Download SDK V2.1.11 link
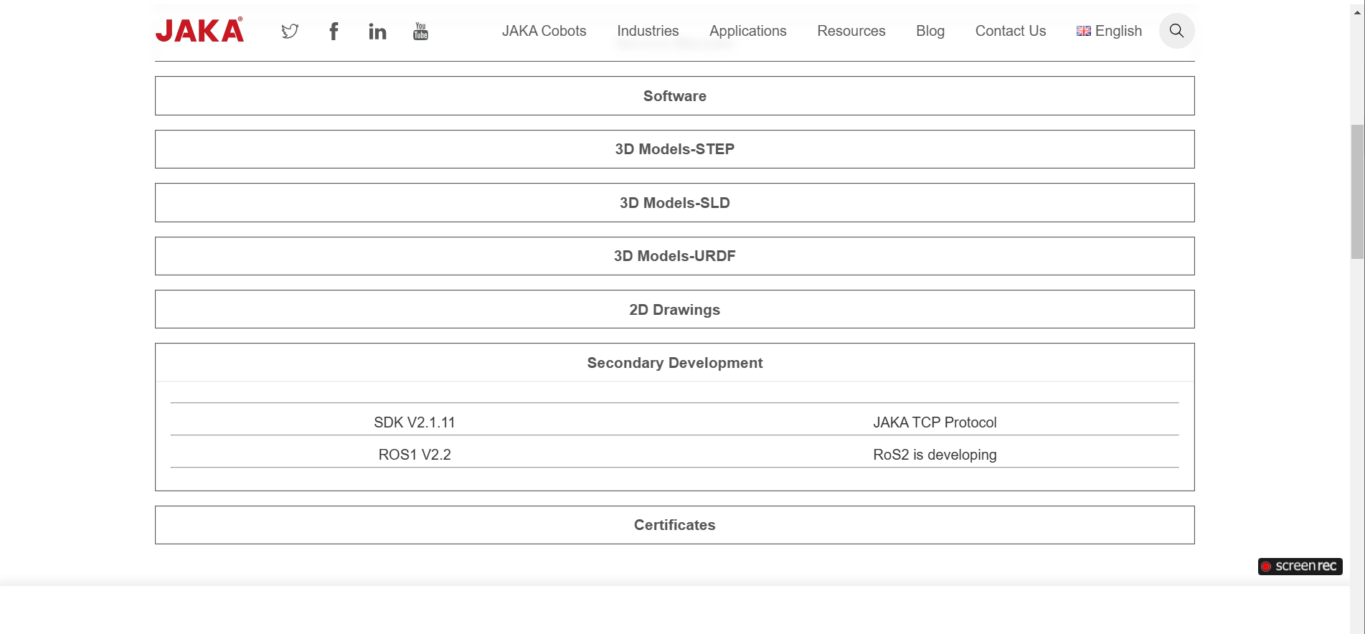The image size is (1365, 634). click(415, 422)
